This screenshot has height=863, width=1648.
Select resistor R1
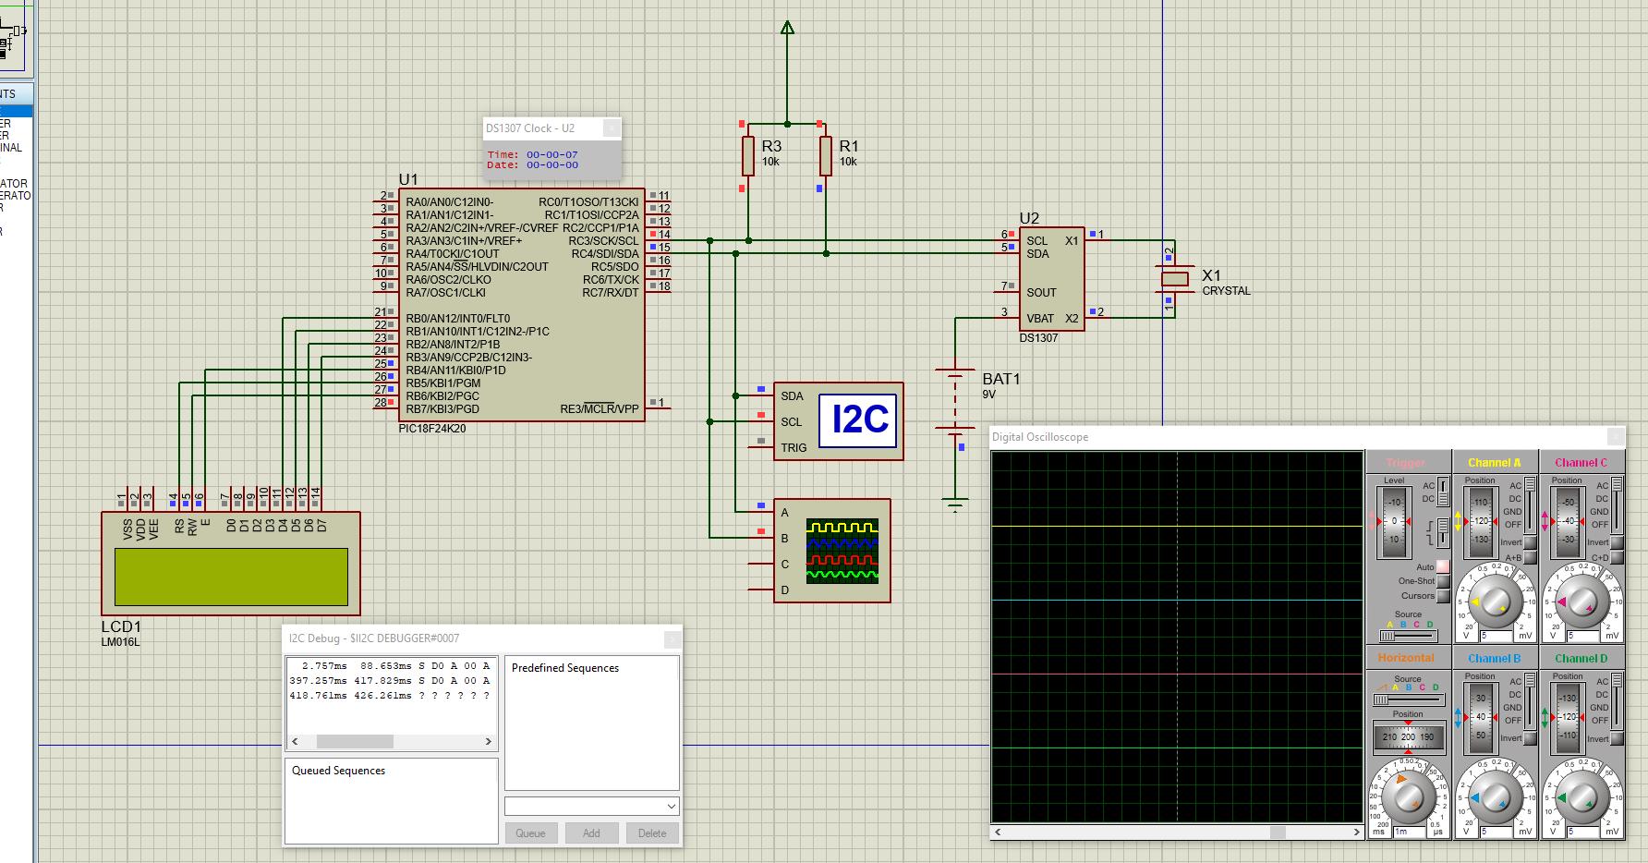click(826, 156)
